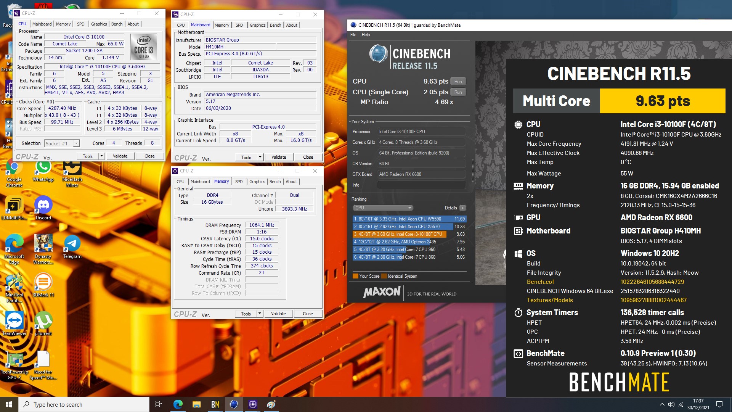Image resolution: width=732 pixels, height=412 pixels.
Task: Show hidden system tray icons
Action: 662,404
